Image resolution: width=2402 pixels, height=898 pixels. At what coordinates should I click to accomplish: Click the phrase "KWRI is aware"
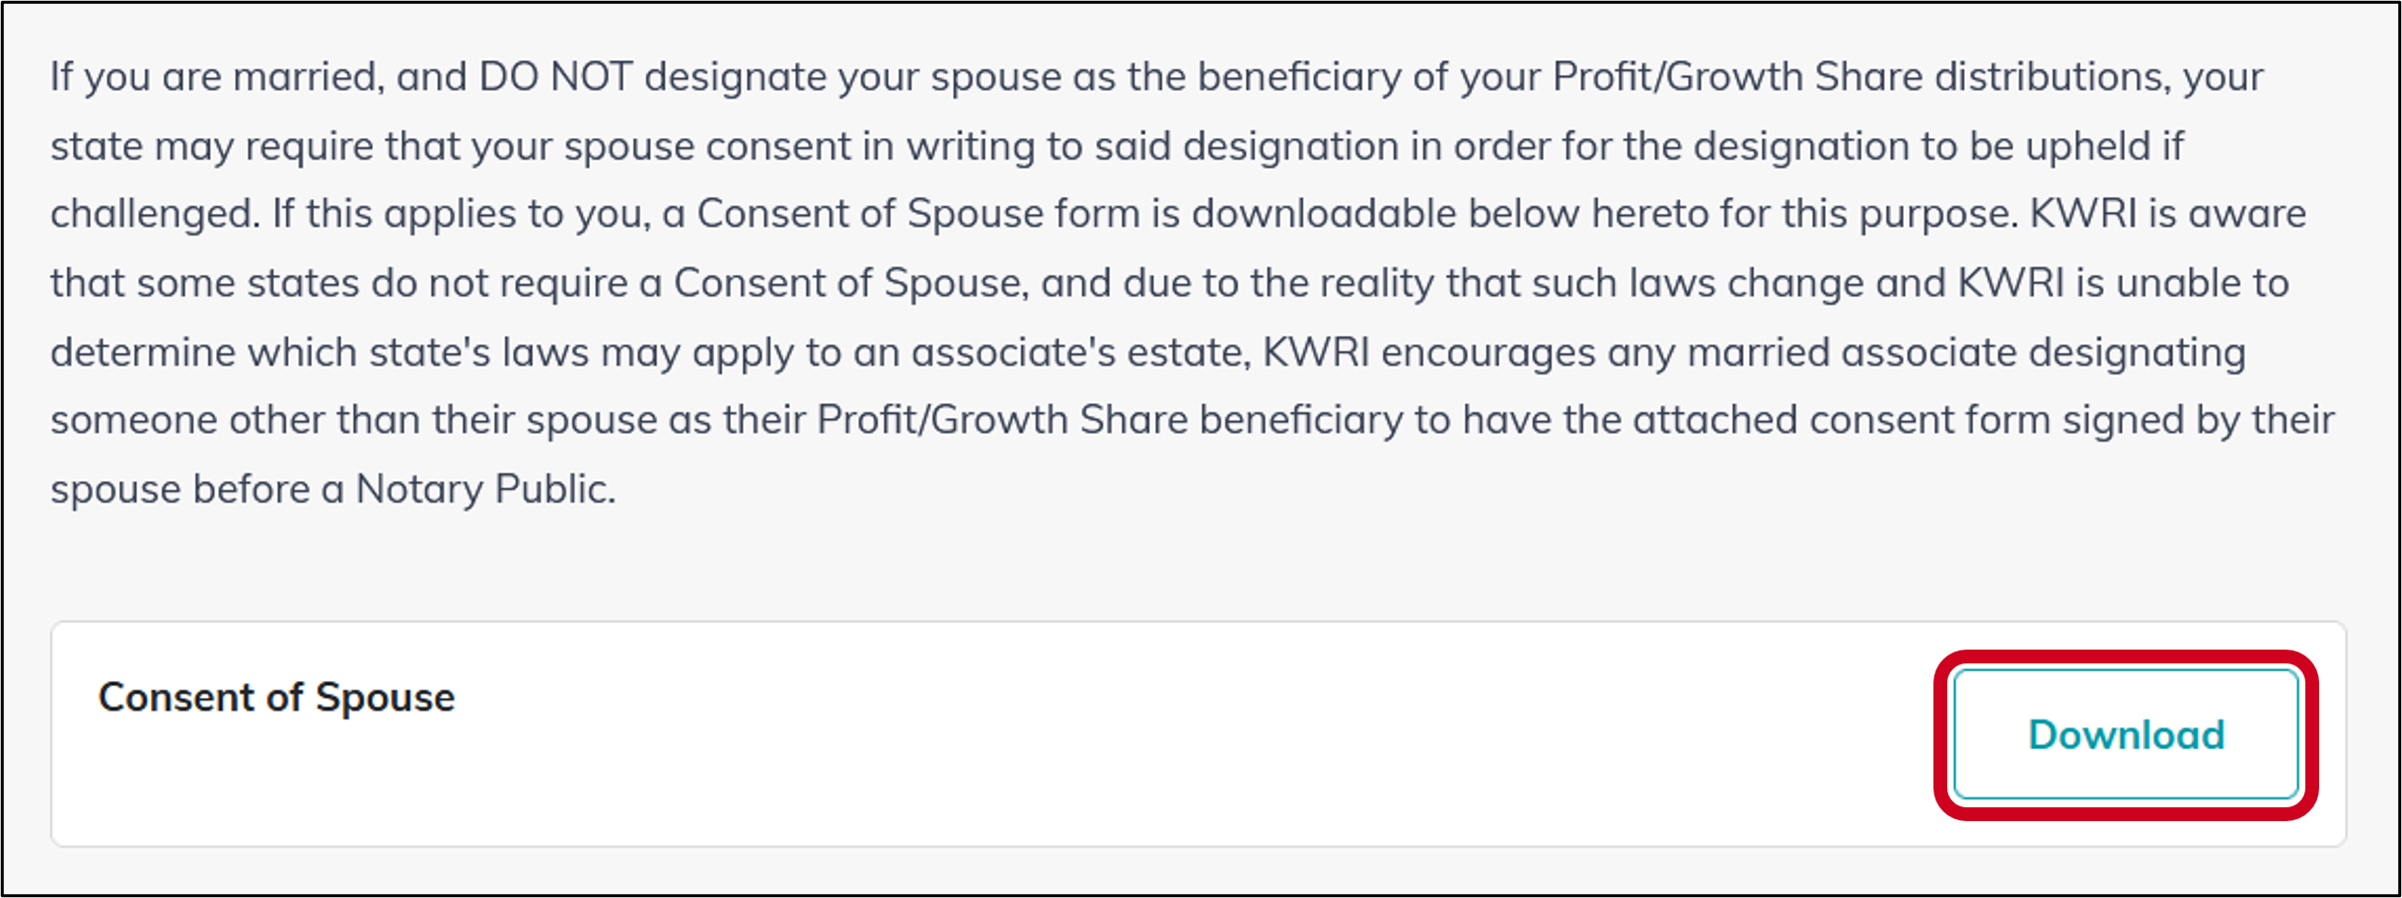coord(2167,214)
